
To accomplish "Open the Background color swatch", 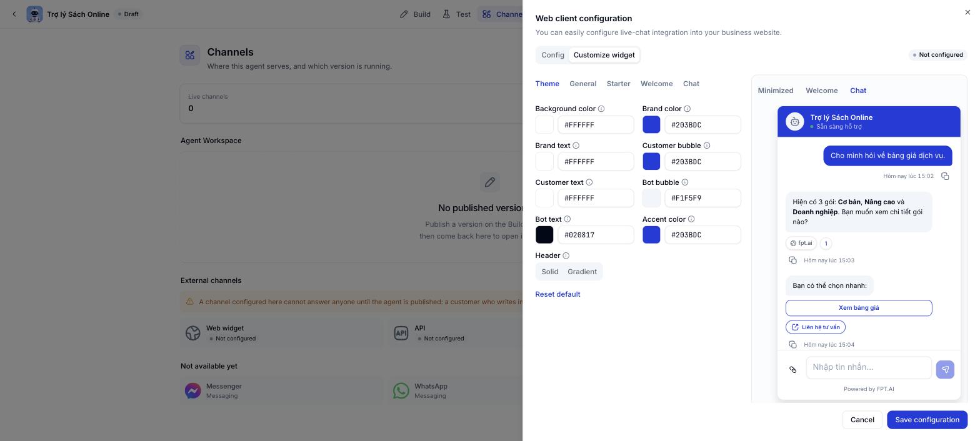I will (x=544, y=125).
